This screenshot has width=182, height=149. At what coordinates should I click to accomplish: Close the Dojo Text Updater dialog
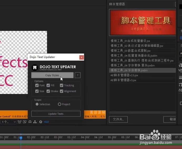tap(81, 57)
